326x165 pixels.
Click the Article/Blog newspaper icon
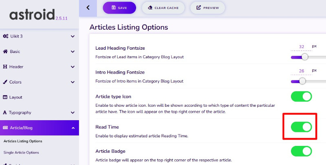pyautogui.click(x=5, y=128)
